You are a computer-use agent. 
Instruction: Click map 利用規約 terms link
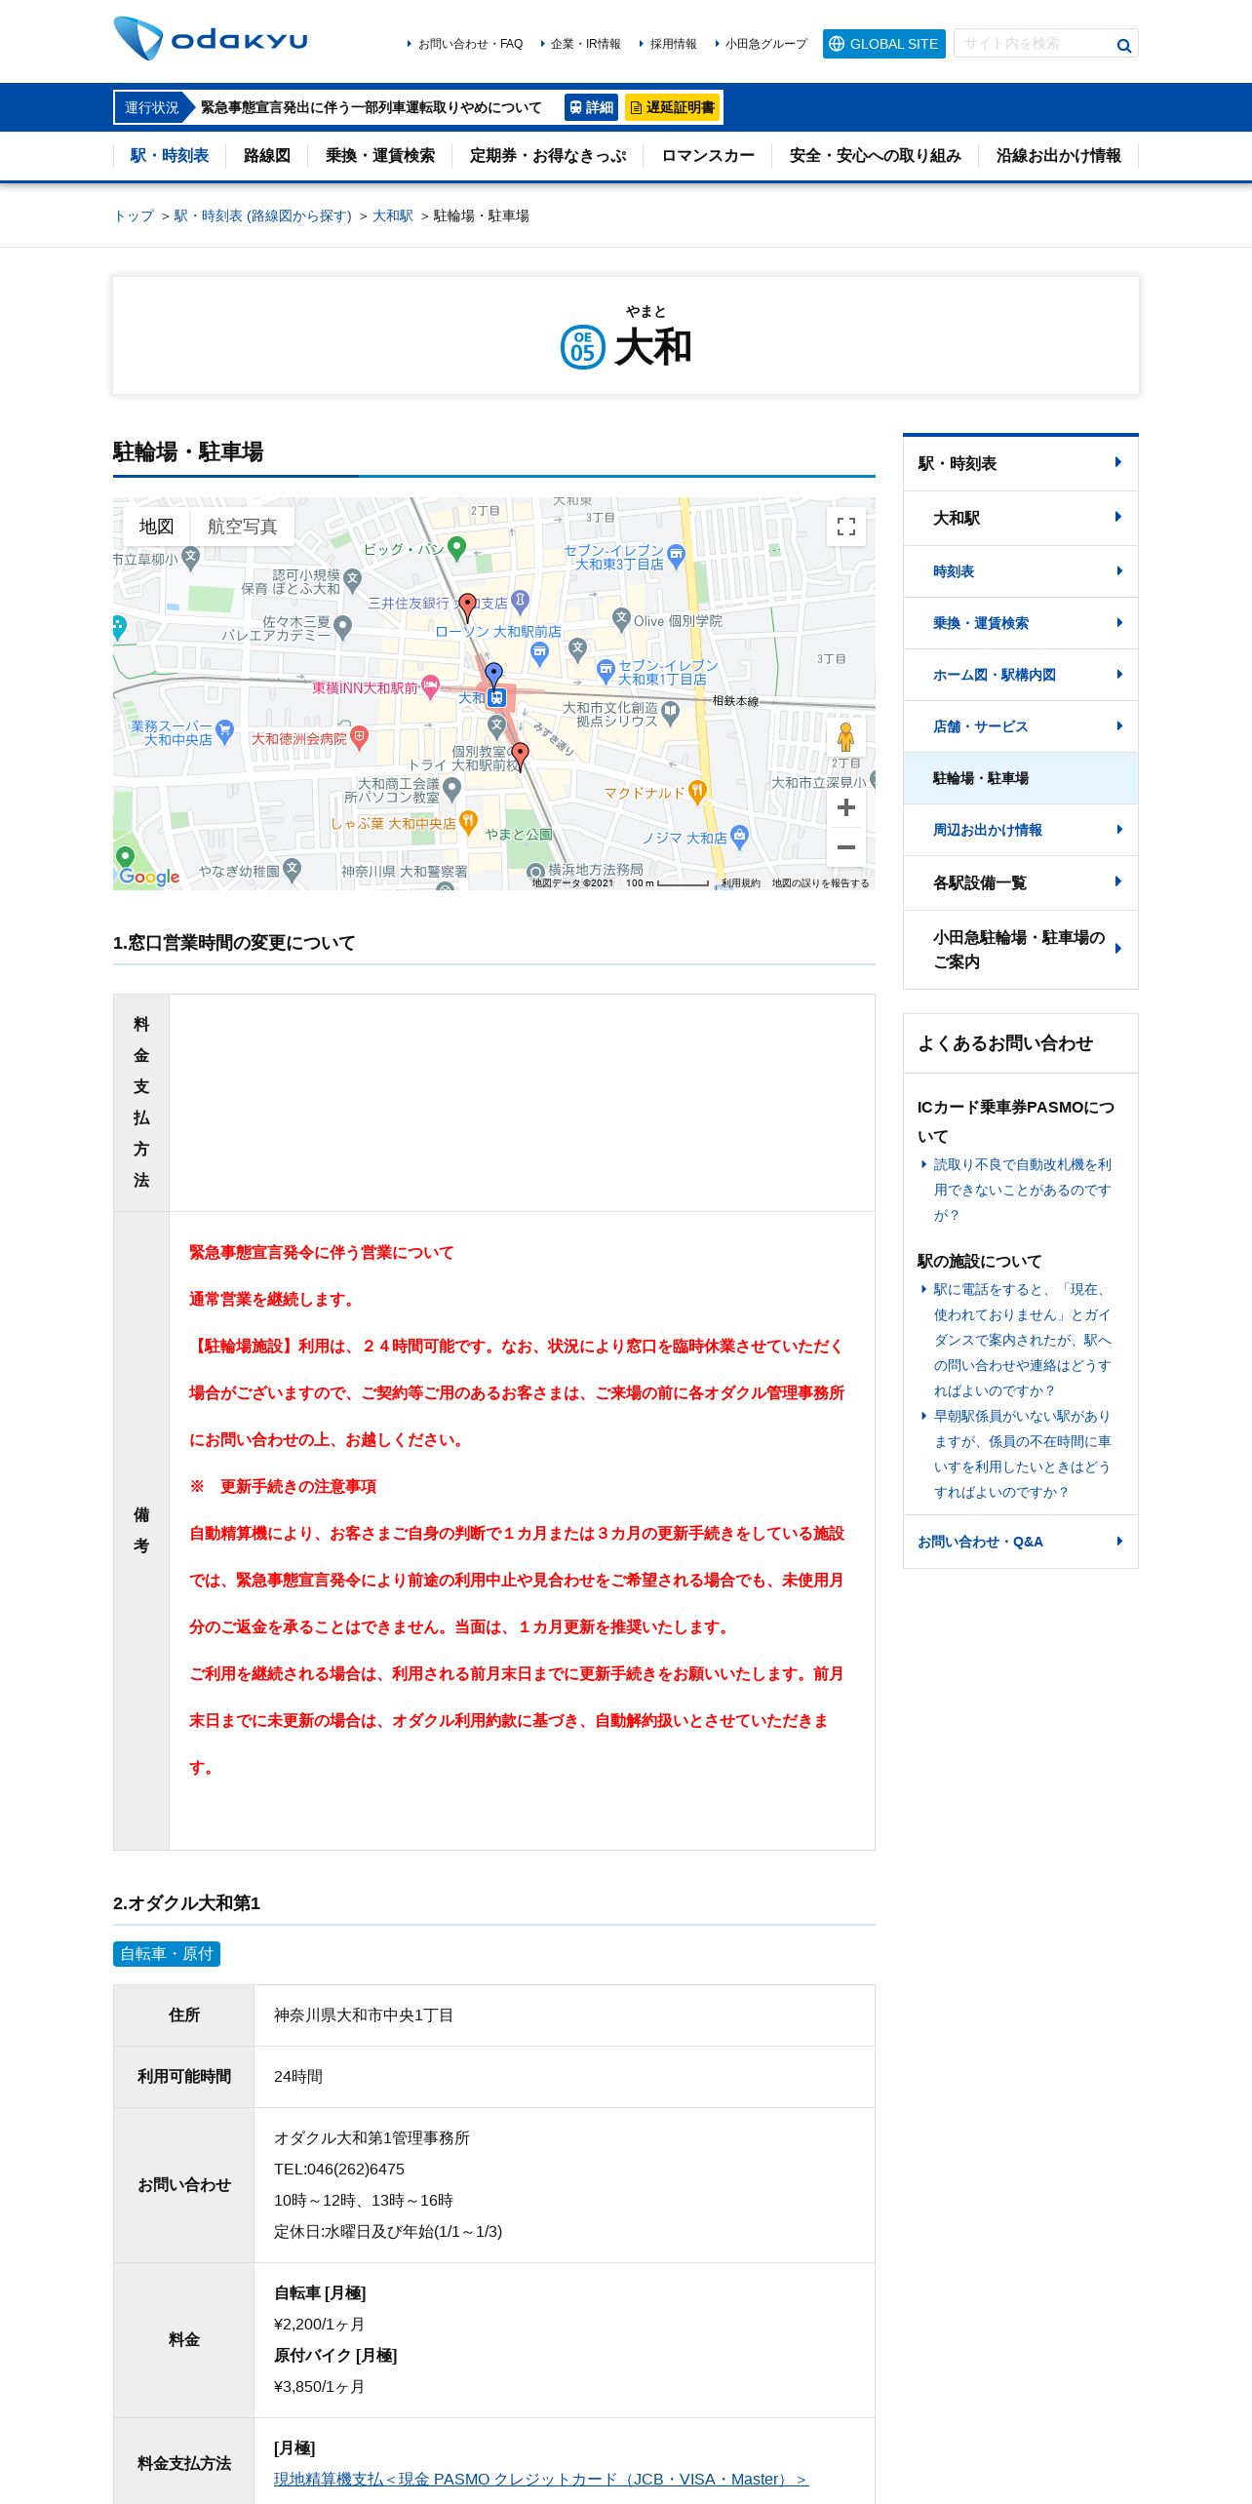pyautogui.click(x=740, y=883)
